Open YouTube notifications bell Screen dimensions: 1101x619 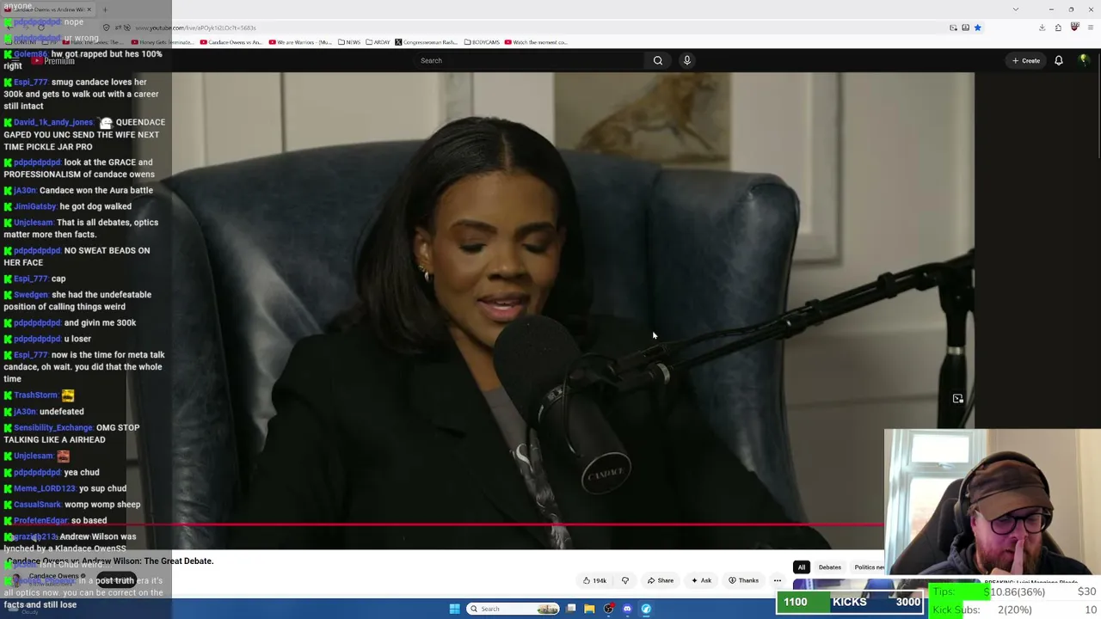[1059, 60]
